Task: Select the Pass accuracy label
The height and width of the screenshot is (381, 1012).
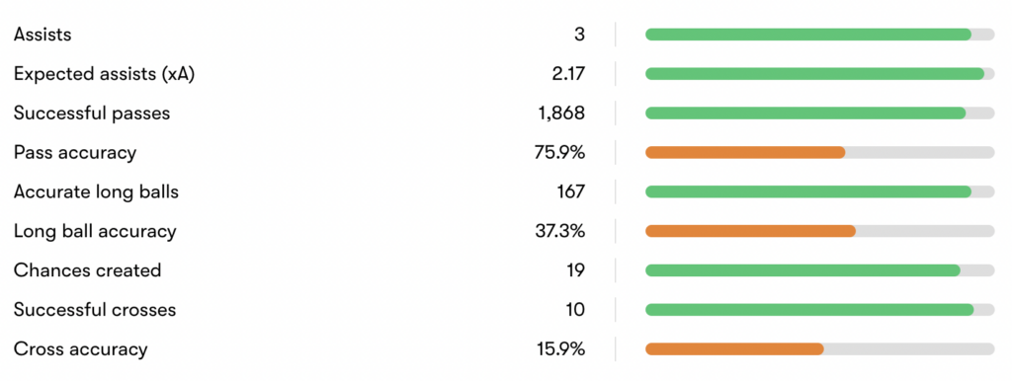Action: [75, 153]
